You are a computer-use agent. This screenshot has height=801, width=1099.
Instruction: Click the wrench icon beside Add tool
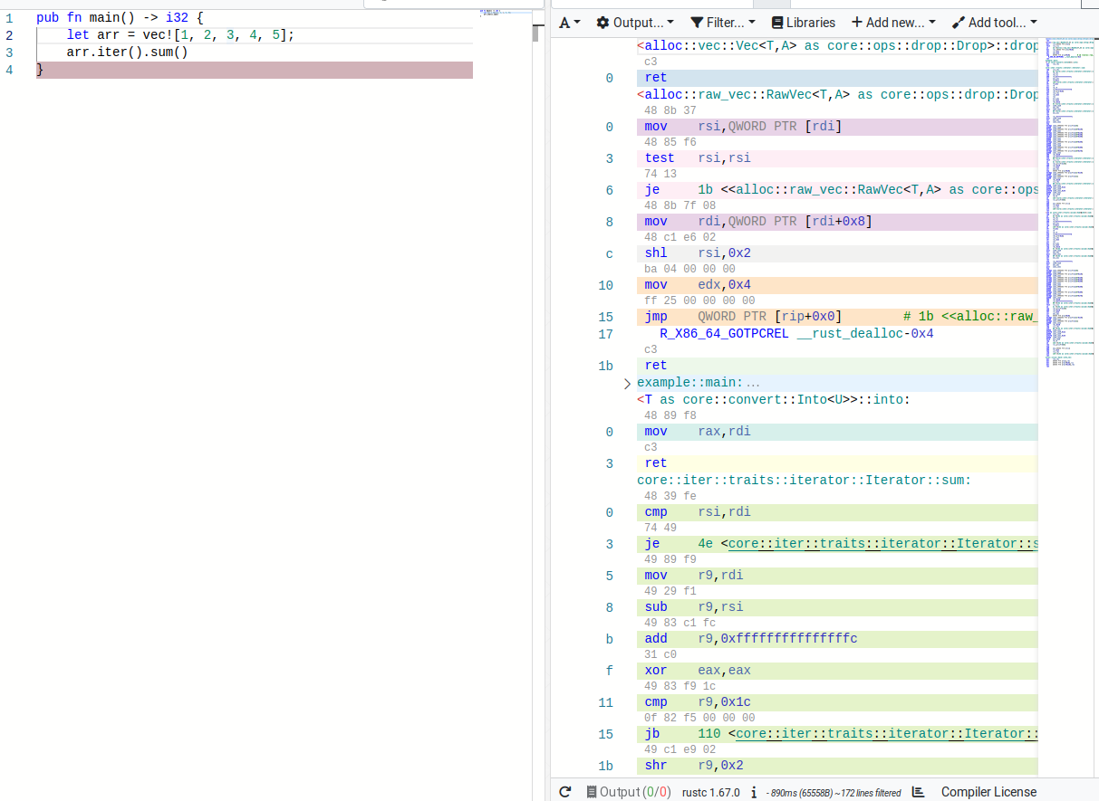[x=959, y=23]
